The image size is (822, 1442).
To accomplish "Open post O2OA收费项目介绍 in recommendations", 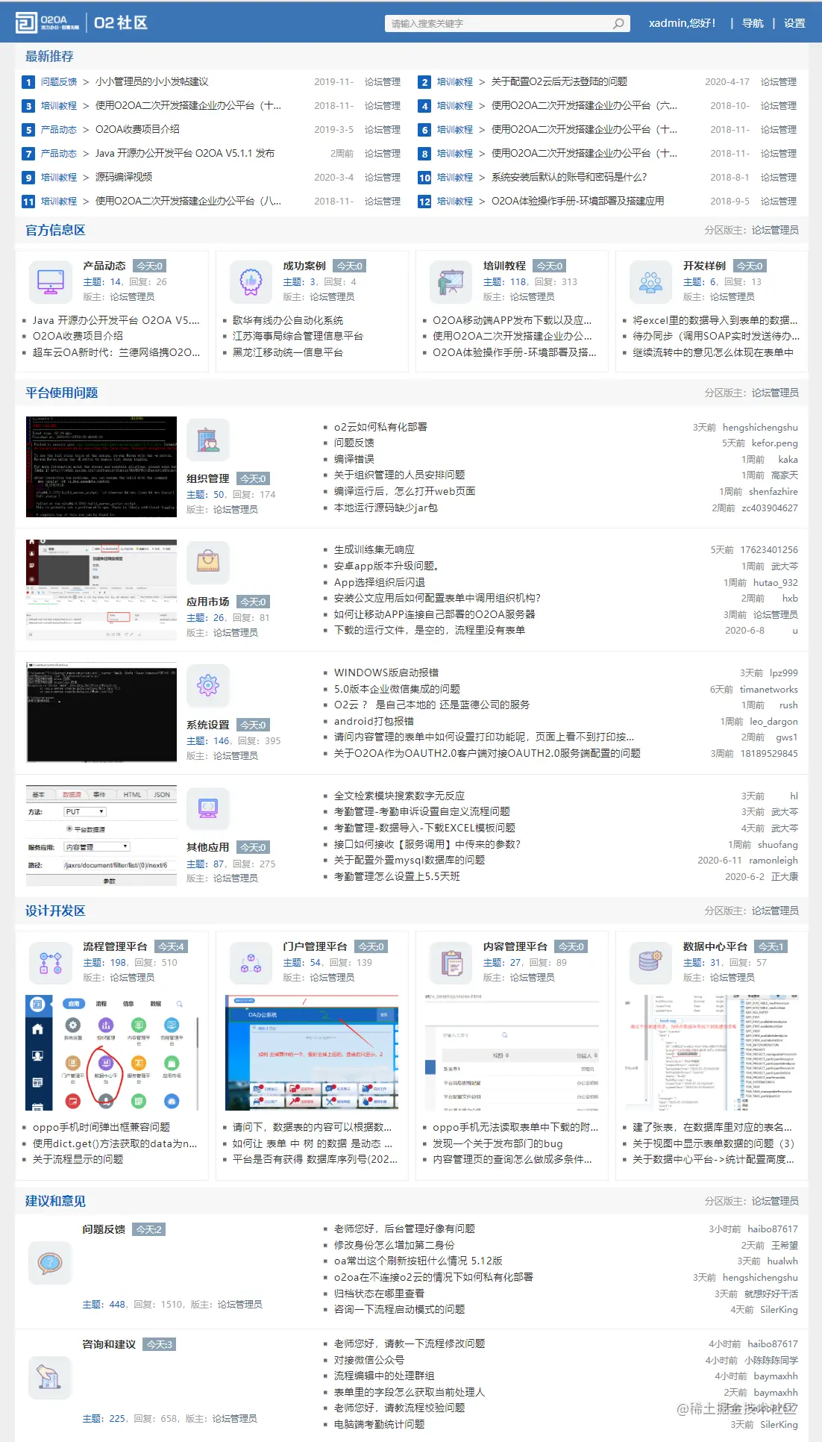I will point(137,130).
